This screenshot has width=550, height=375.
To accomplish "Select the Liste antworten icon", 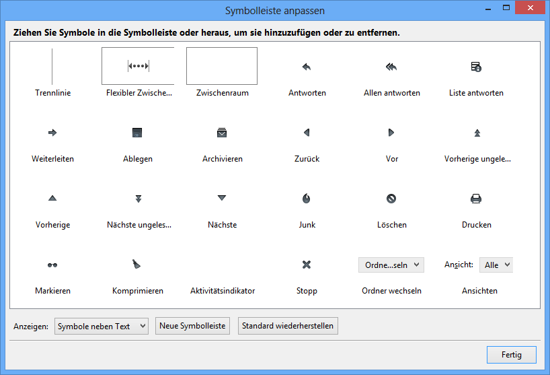I will (476, 67).
